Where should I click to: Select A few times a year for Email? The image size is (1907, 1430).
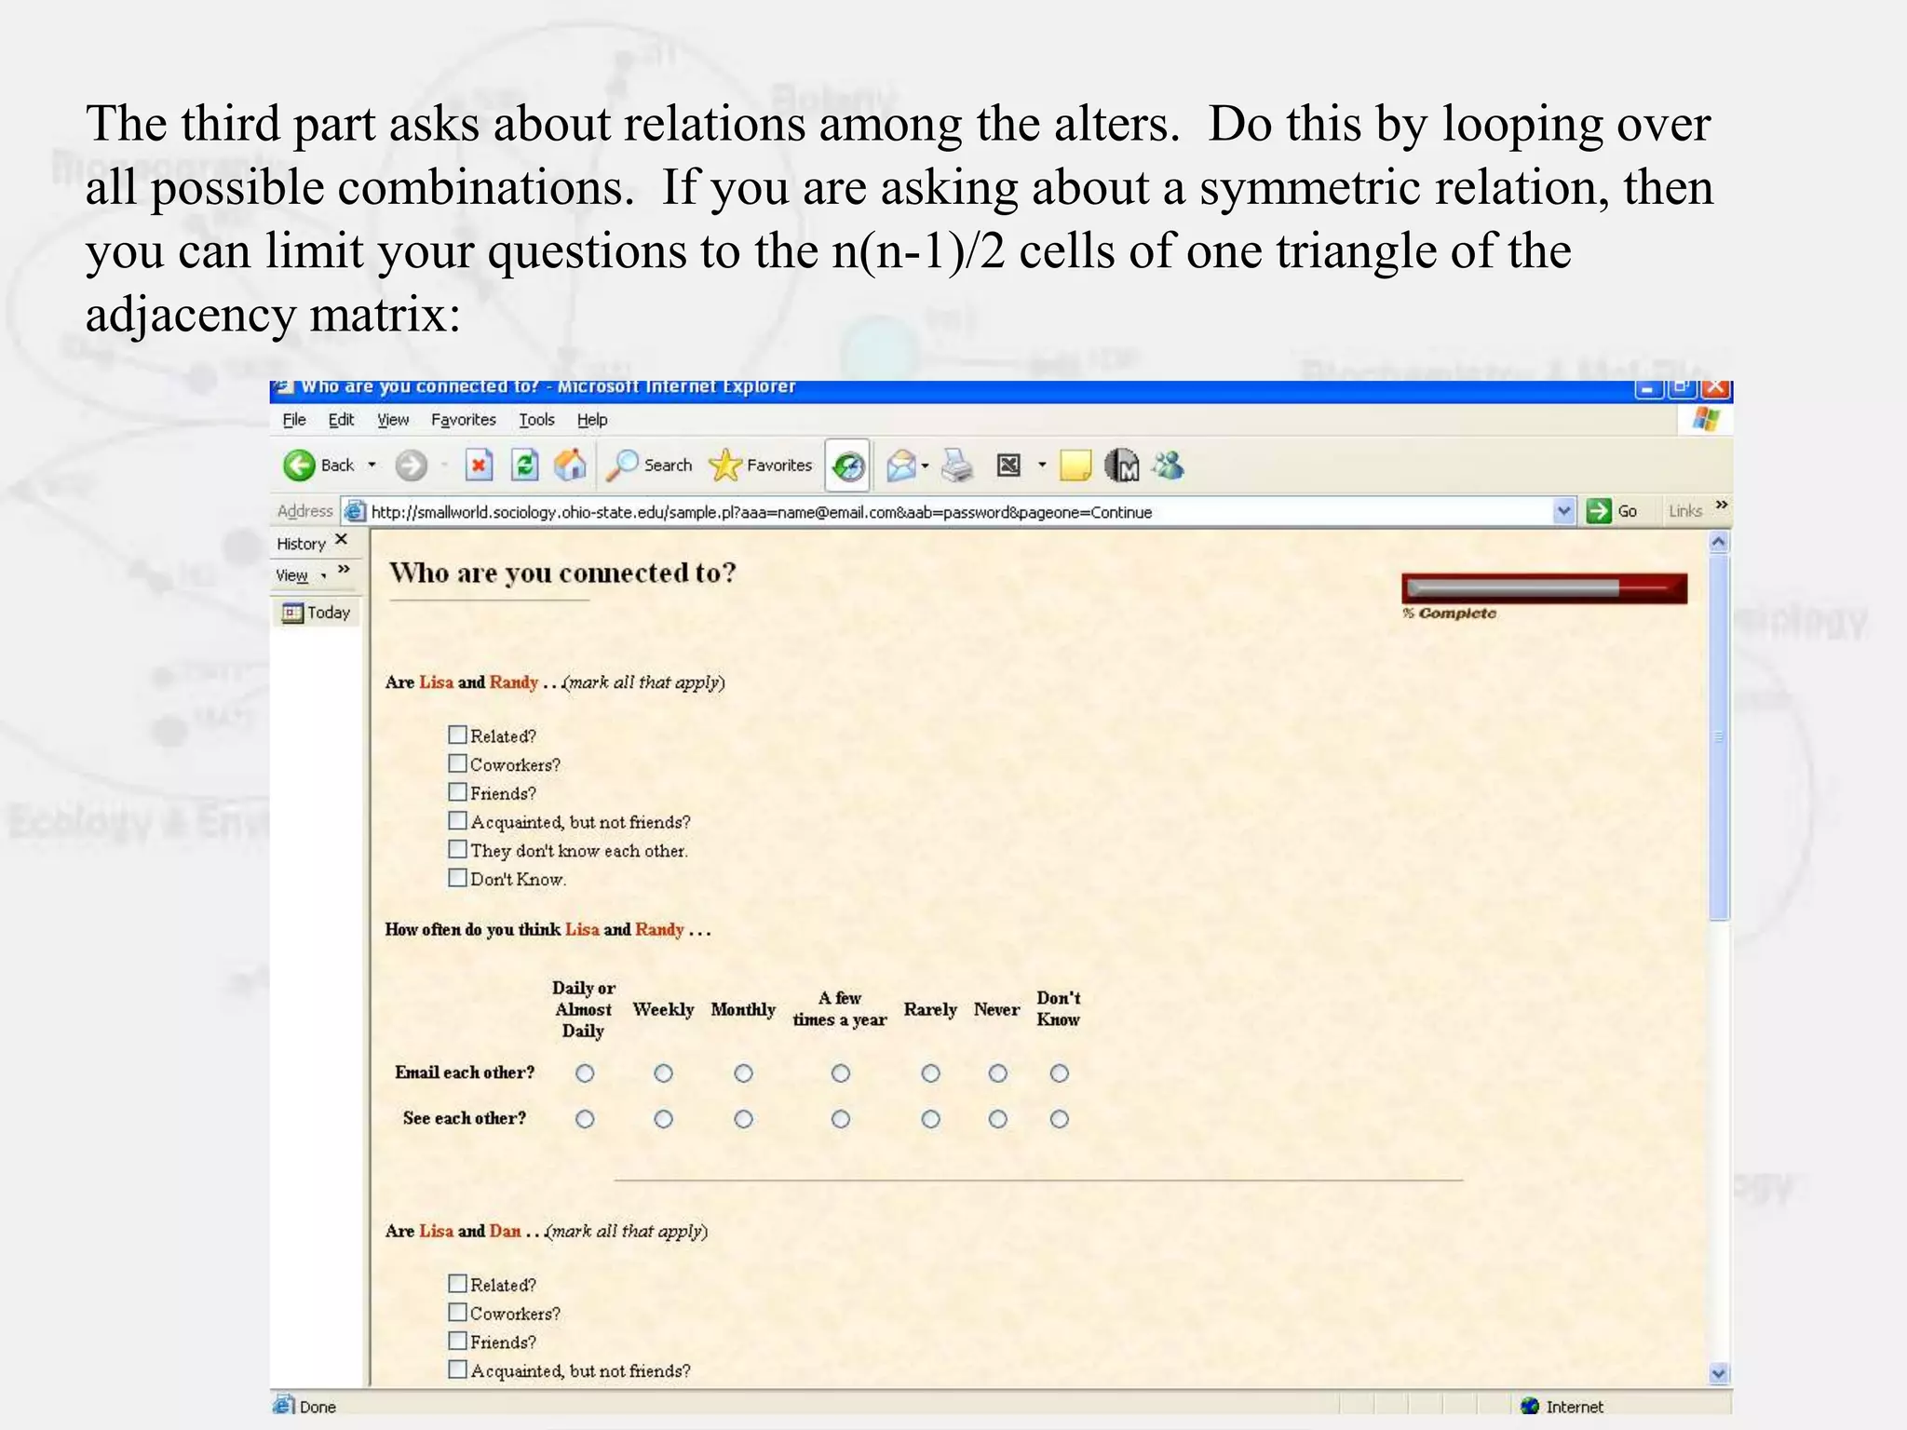click(x=840, y=1073)
